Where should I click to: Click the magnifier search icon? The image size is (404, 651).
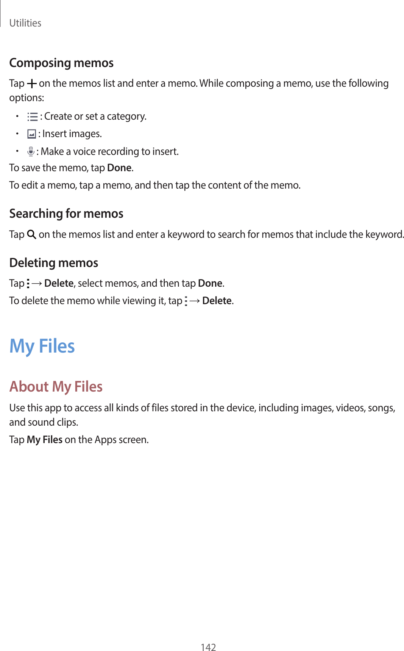[32, 235]
